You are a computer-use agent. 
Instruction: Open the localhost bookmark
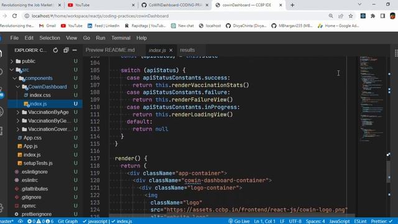point(210,26)
